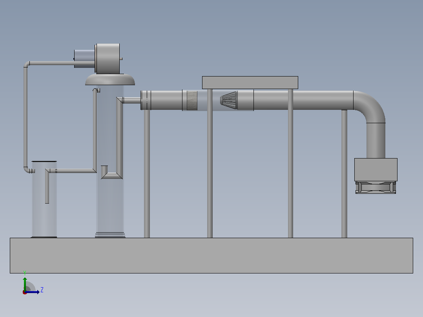Select the mesh filter section in the pipe
Image resolution: width=423 pixels, height=317 pixels.
tap(192, 100)
